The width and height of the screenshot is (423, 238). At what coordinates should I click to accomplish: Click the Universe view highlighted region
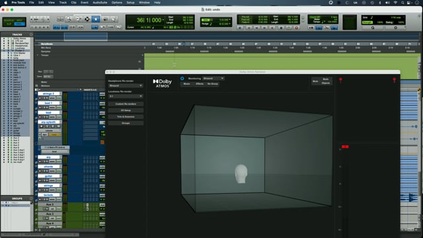click(x=86, y=36)
